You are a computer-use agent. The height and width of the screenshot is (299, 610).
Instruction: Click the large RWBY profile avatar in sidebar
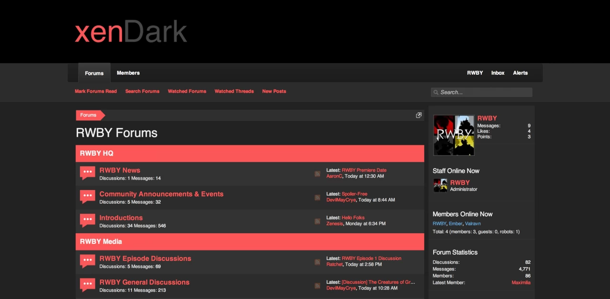(454, 135)
